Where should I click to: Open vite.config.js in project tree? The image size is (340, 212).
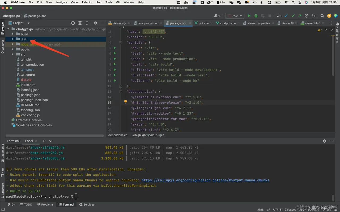pyautogui.click(x=30, y=115)
